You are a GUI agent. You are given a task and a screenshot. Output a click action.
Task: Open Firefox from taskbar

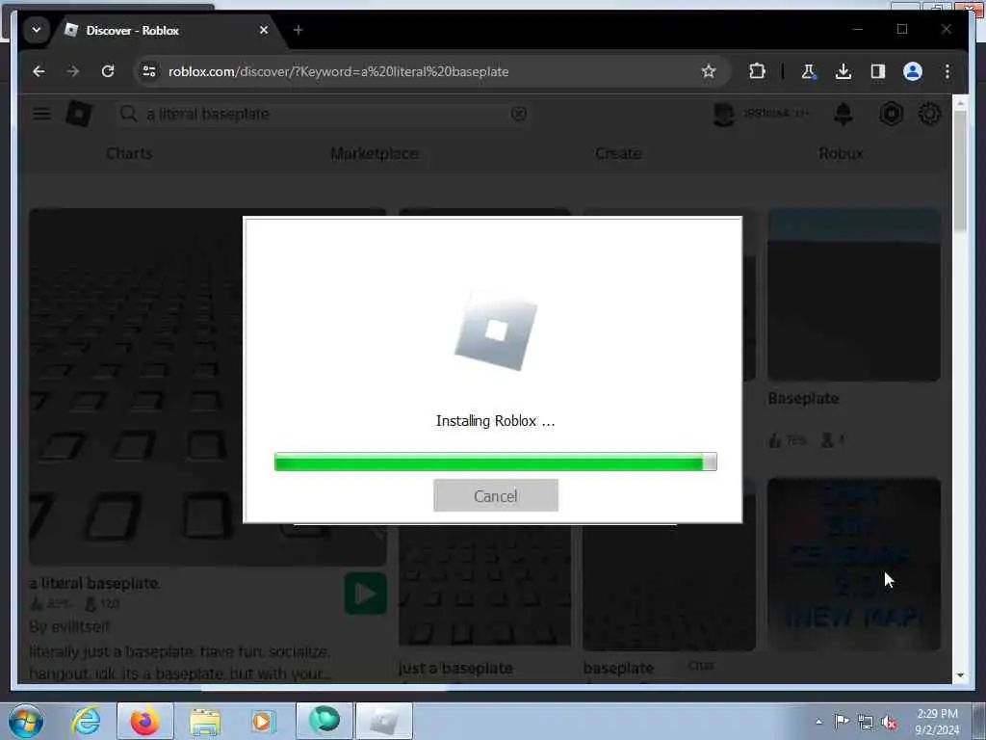(145, 721)
